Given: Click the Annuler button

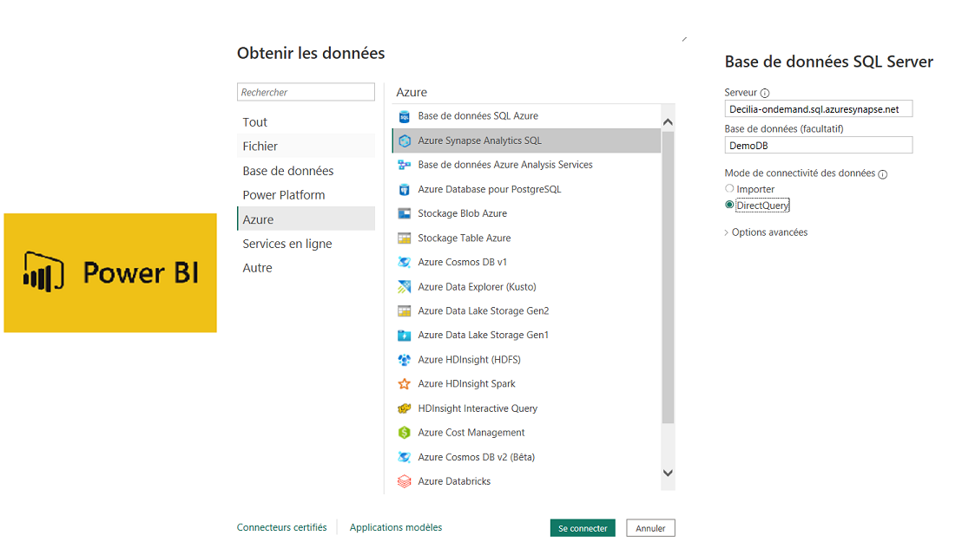Looking at the screenshot, I should tap(650, 528).
